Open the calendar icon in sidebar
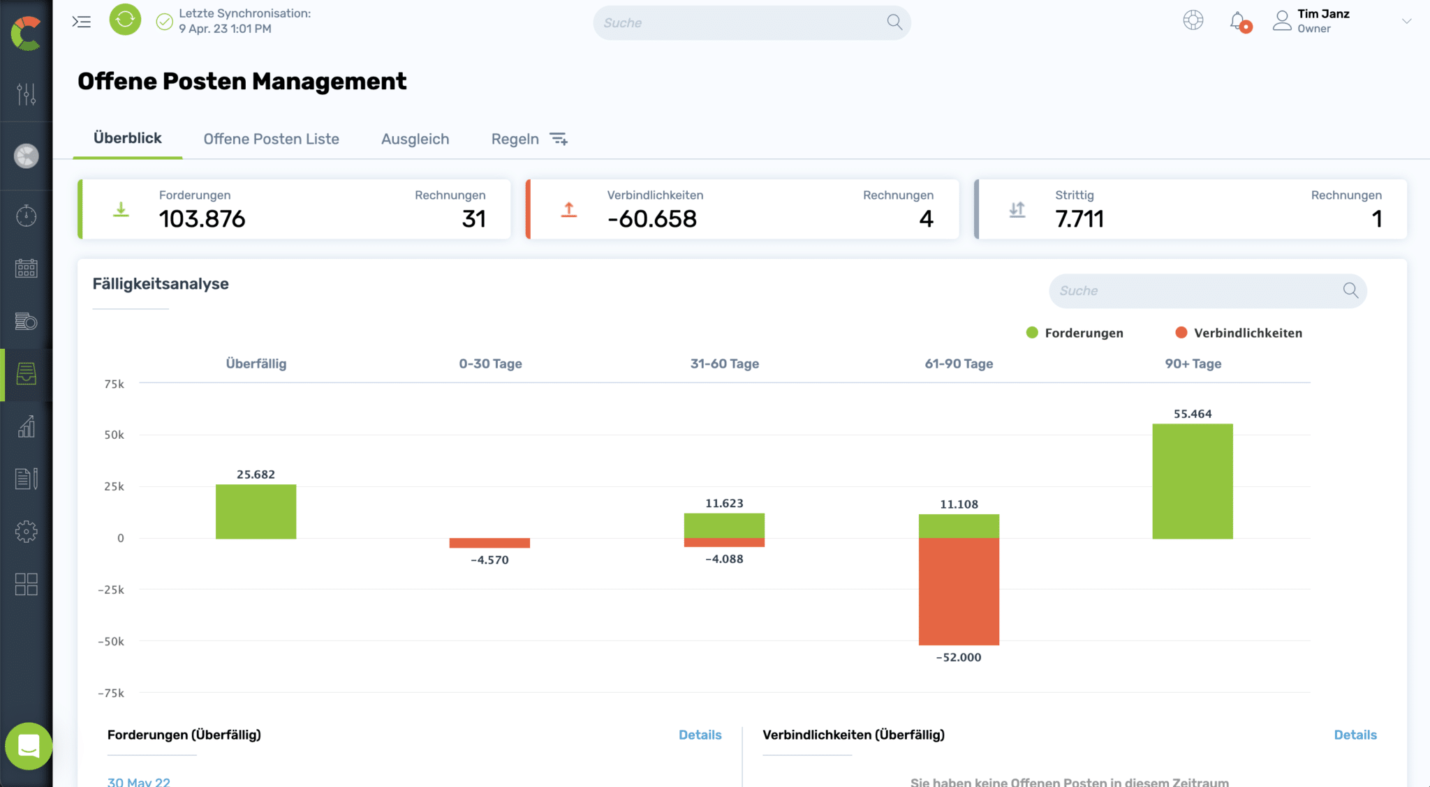 (x=27, y=268)
